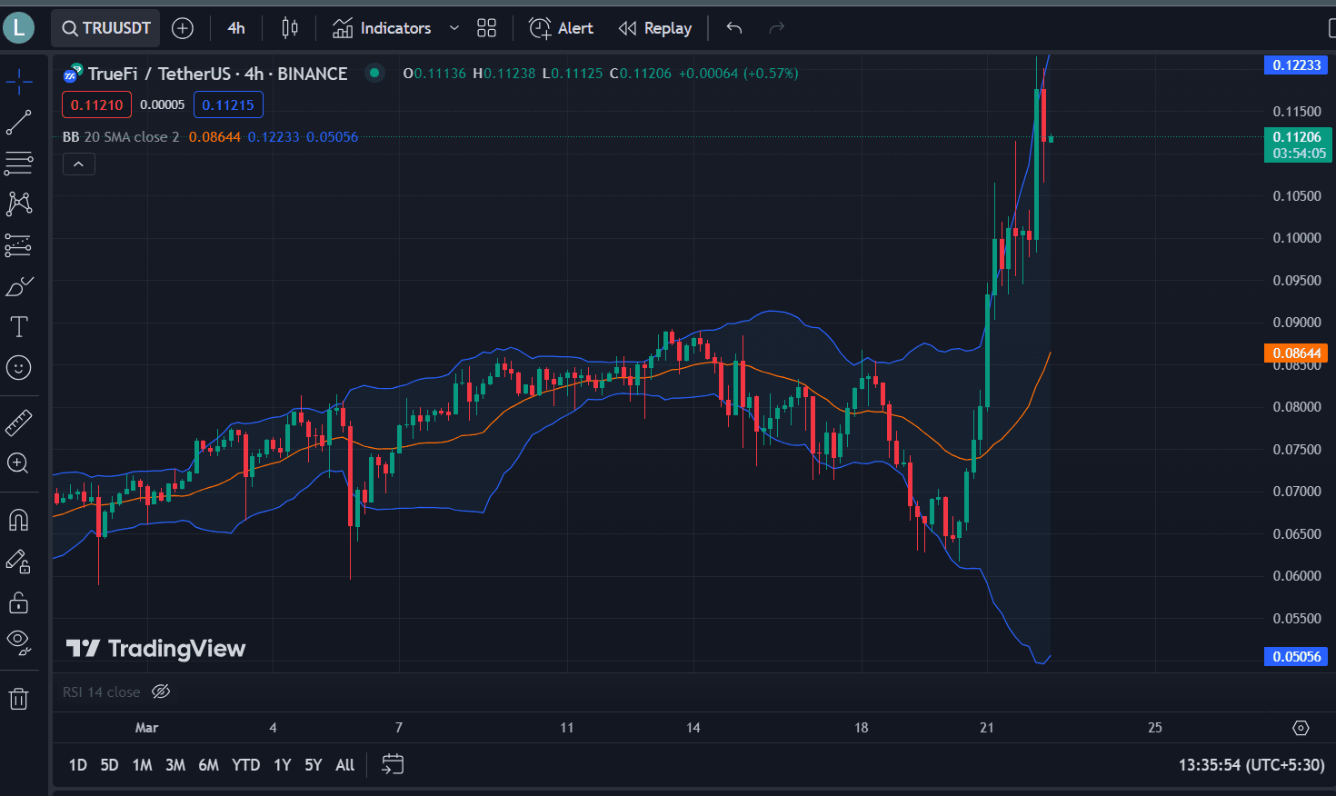Switch chart range to 1Y
This screenshot has height=796, width=1336.
[282, 764]
